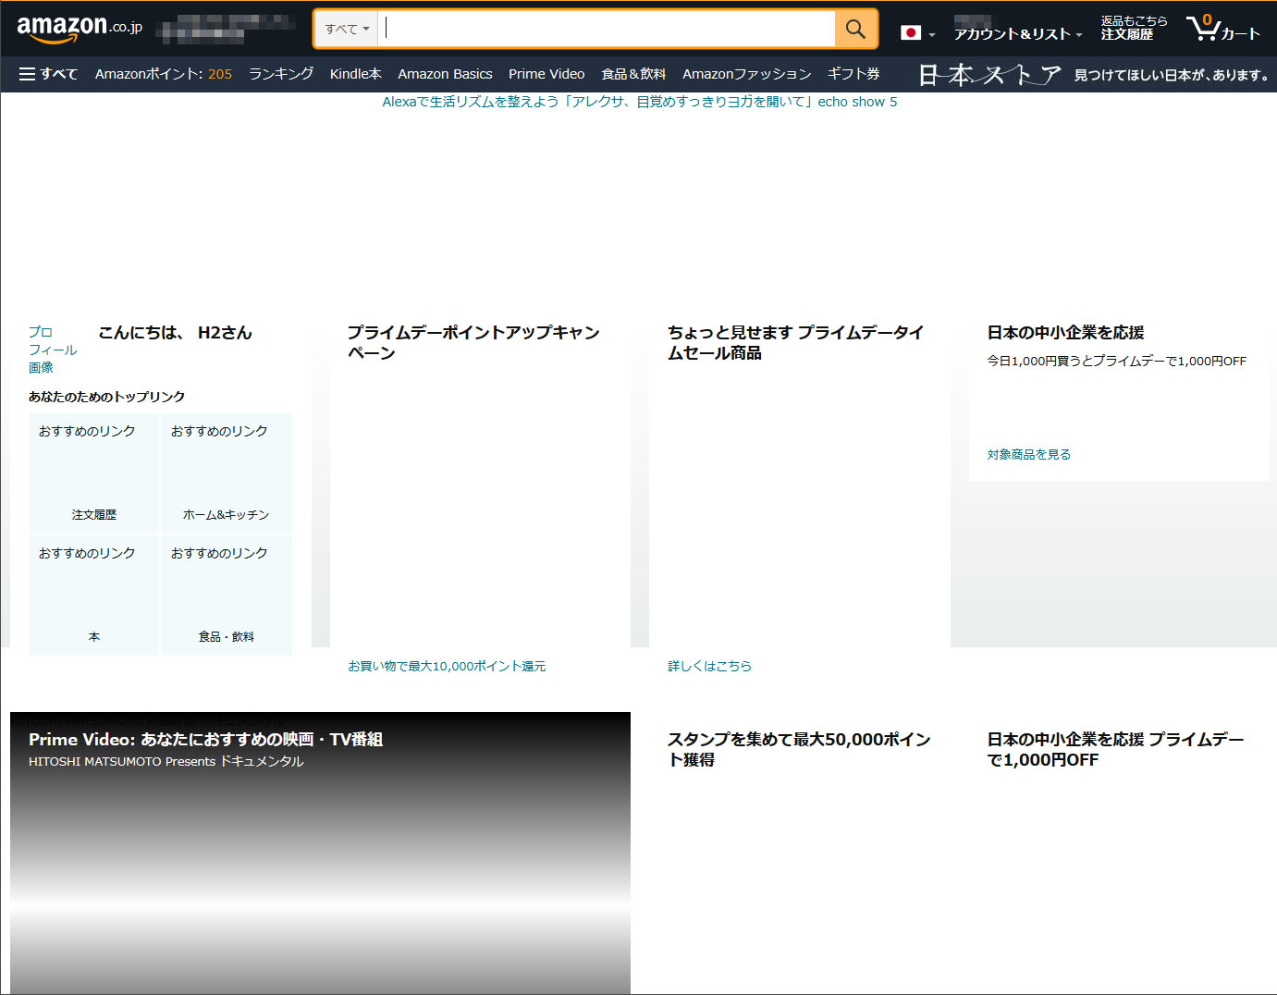Click inside the search text field
This screenshot has width=1277, height=995.
pos(608,29)
